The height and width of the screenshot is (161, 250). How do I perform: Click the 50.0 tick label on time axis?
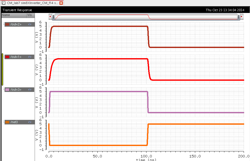97,156
